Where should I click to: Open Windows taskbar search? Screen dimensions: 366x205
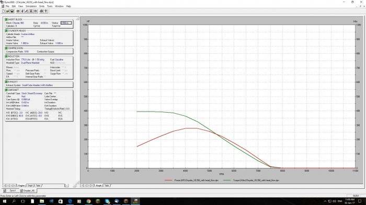click(x=14, y=201)
